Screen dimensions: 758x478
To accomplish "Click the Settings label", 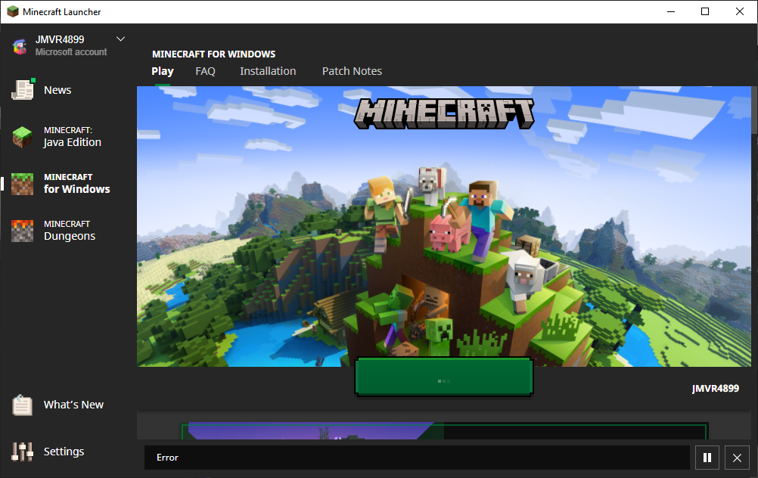I will pos(64,452).
